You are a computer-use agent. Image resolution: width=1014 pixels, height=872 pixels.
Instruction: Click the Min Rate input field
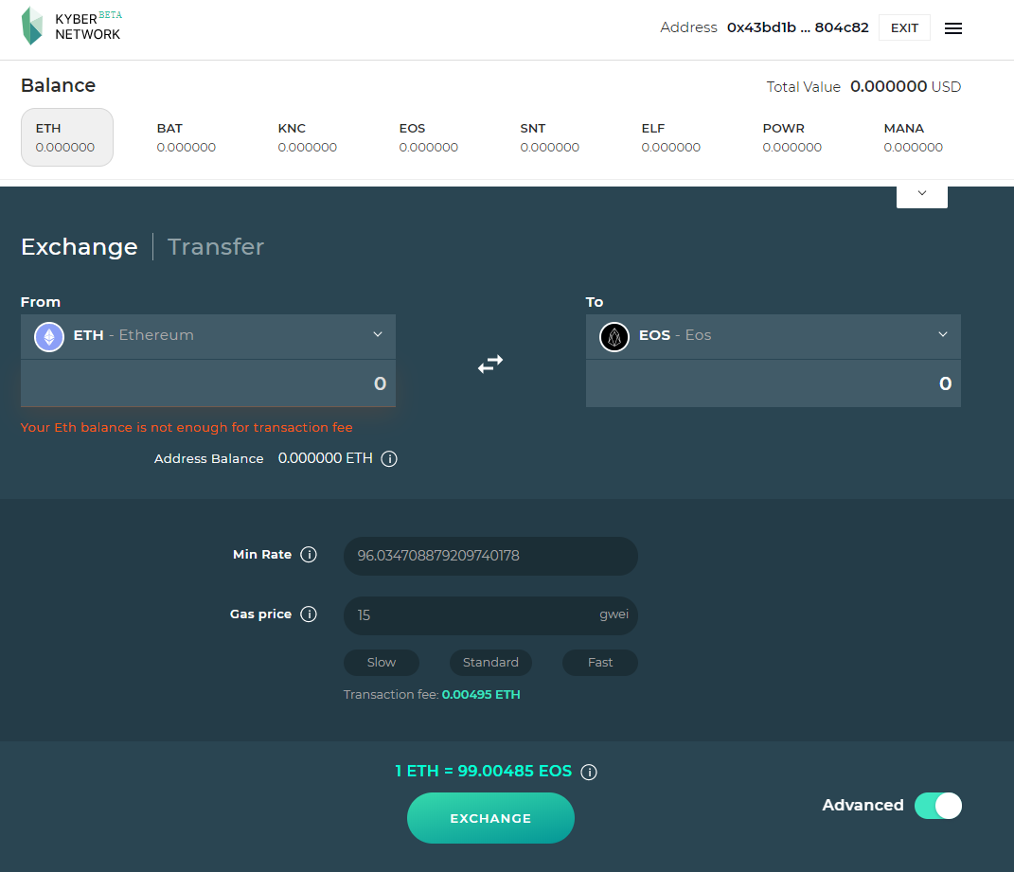click(490, 557)
